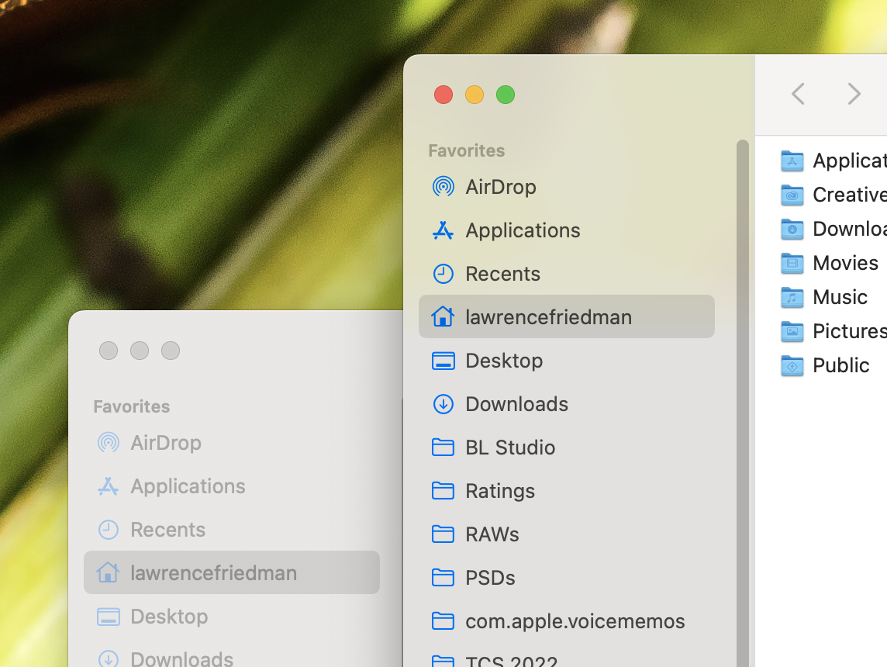Close the front Finder window with the red button

pos(443,95)
